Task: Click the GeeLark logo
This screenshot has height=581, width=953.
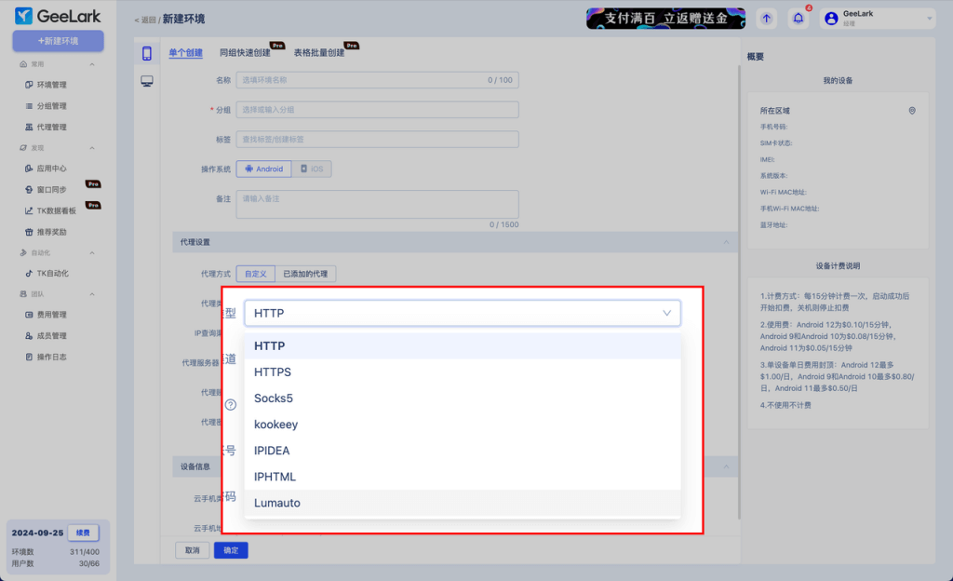Action: tap(58, 16)
